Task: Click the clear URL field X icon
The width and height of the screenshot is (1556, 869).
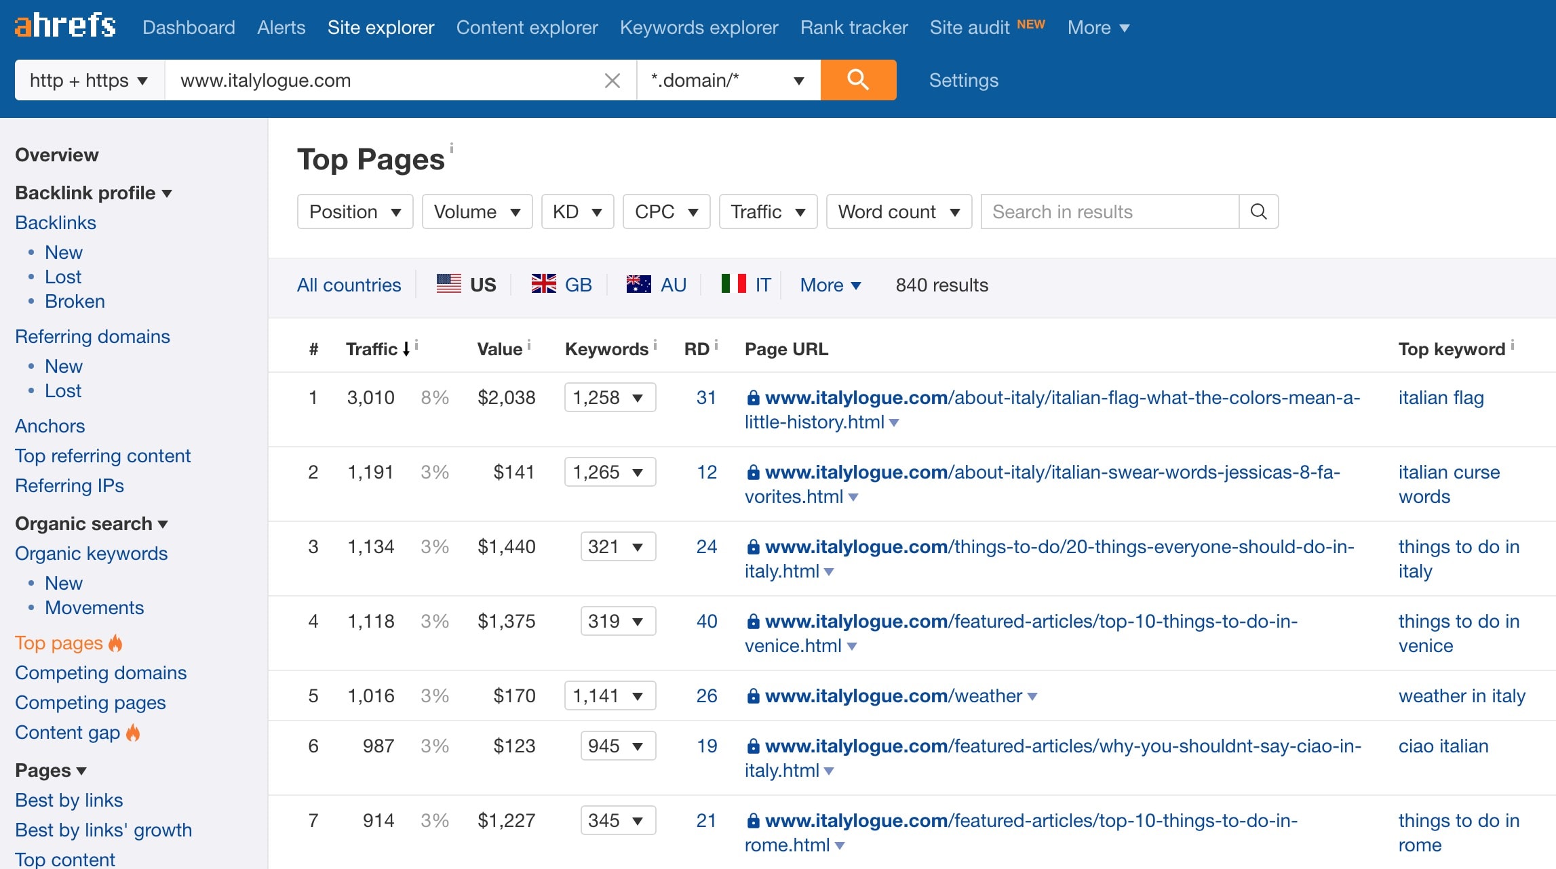Action: pyautogui.click(x=612, y=79)
